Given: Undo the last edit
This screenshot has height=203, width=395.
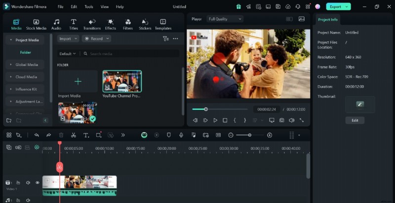Looking at the screenshot, I should (37, 135).
